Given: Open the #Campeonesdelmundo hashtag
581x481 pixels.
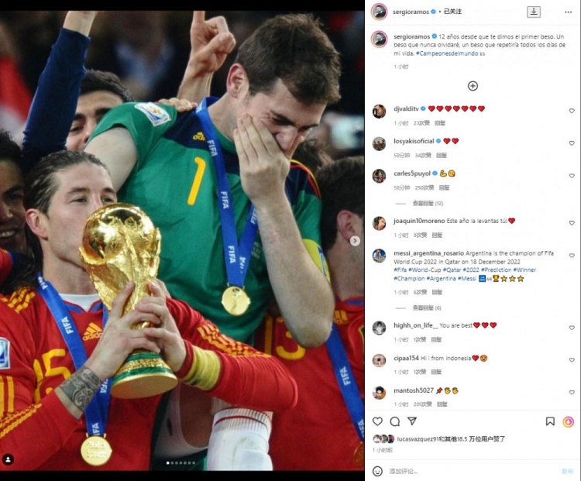Looking at the screenshot, I should click(x=447, y=53).
